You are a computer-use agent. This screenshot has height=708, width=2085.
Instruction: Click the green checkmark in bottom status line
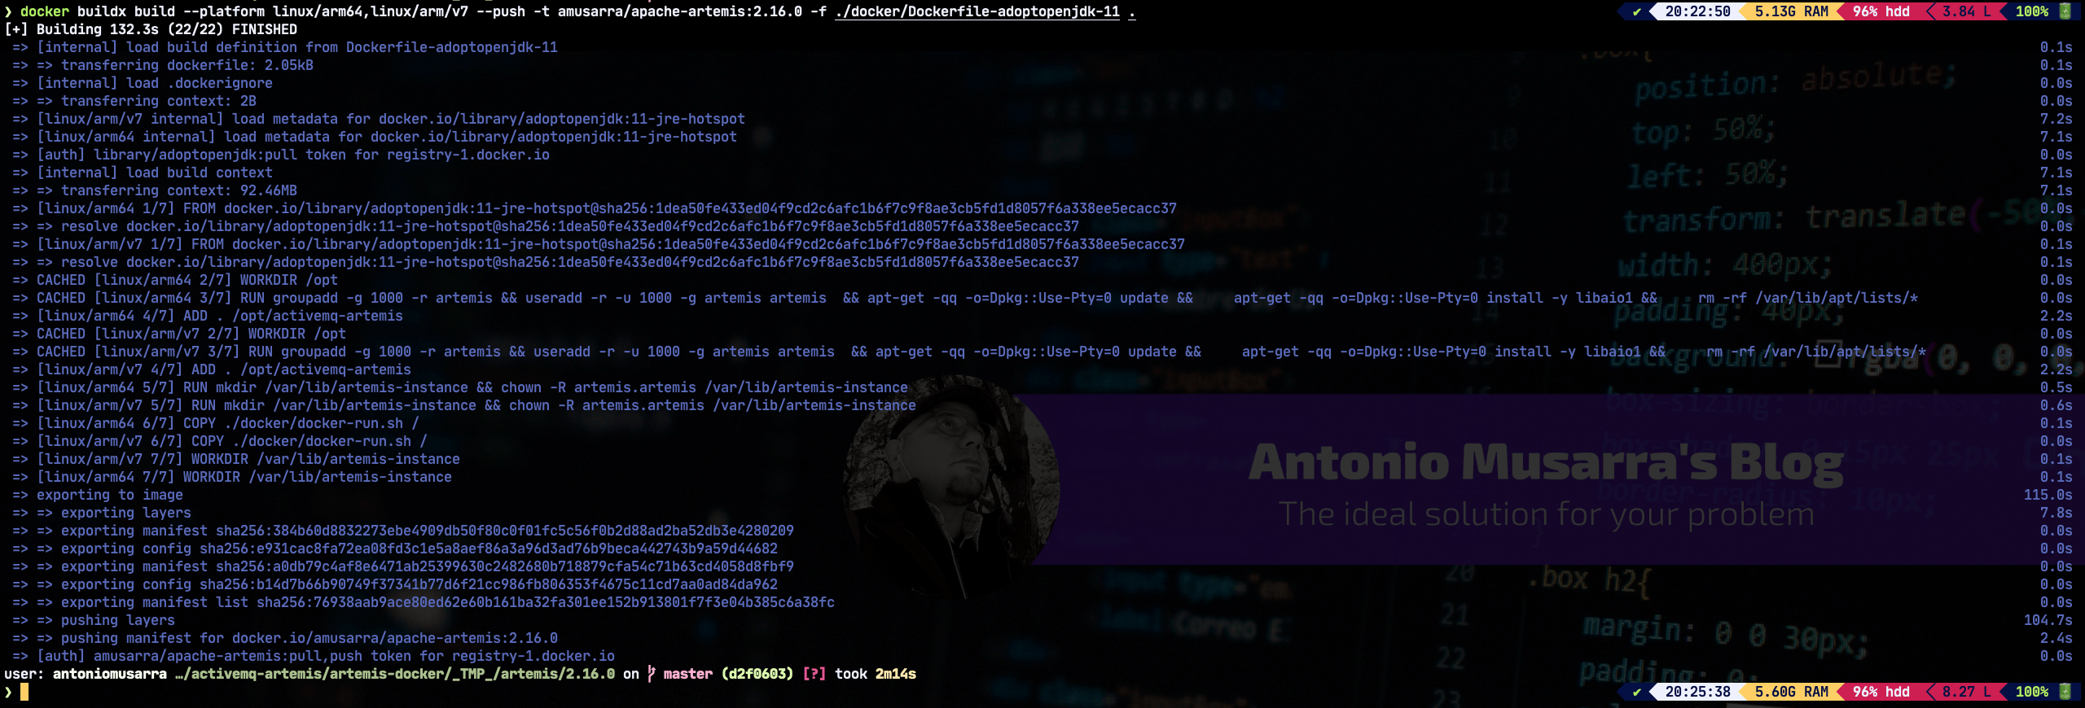[x=1637, y=692]
